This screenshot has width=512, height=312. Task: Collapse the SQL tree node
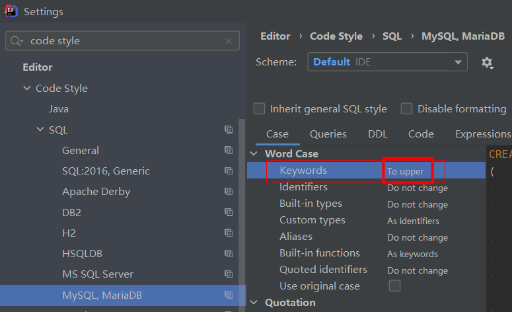tap(40, 130)
